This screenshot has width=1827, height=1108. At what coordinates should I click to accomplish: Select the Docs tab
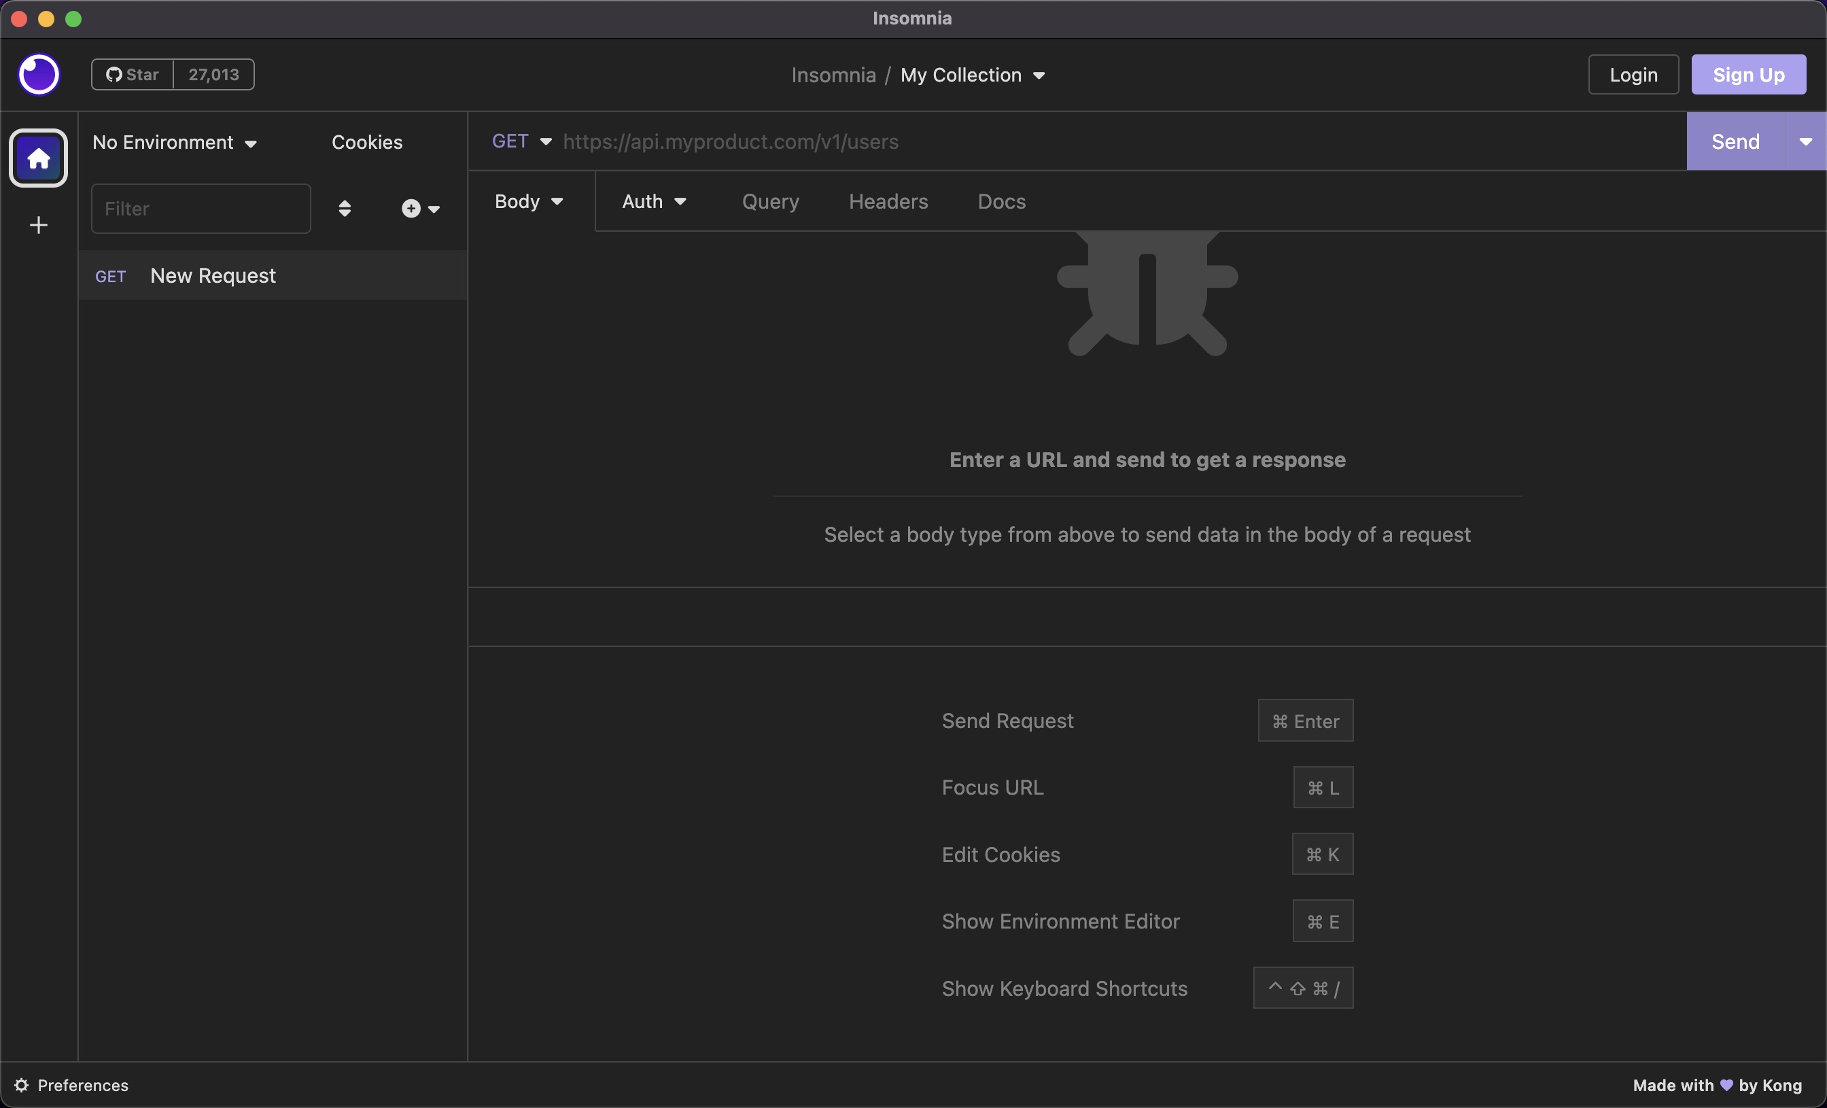(1001, 201)
